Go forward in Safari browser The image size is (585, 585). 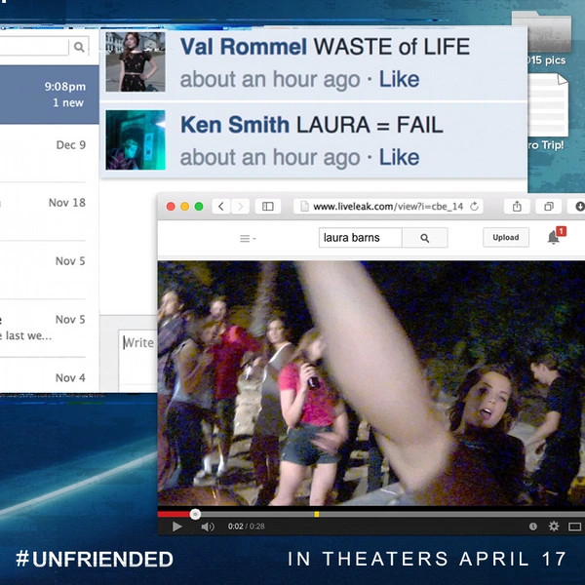pos(240,207)
